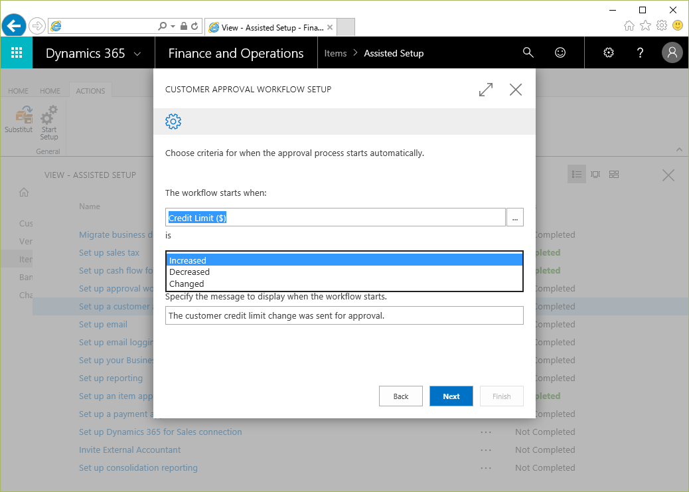The image size is (689, 492).
Task: Open Set up reporting link
Action: (111, 378)
